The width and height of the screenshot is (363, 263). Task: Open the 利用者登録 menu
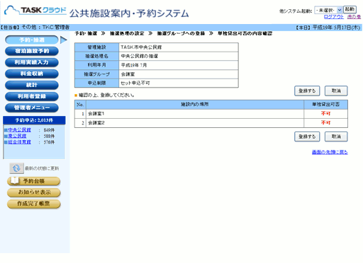[x=32, y=96]
